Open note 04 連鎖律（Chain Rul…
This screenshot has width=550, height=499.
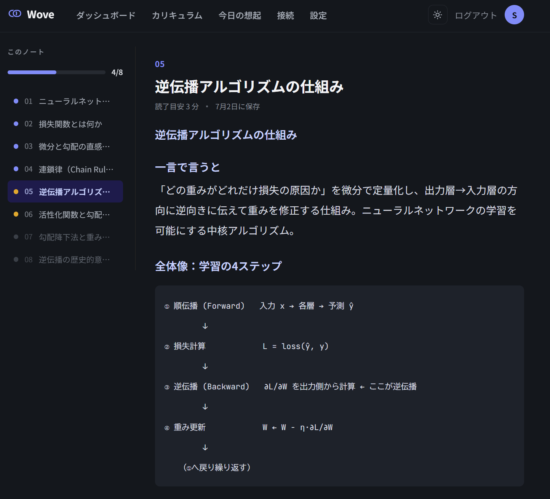pyautogui.click(x=65, y=169)
